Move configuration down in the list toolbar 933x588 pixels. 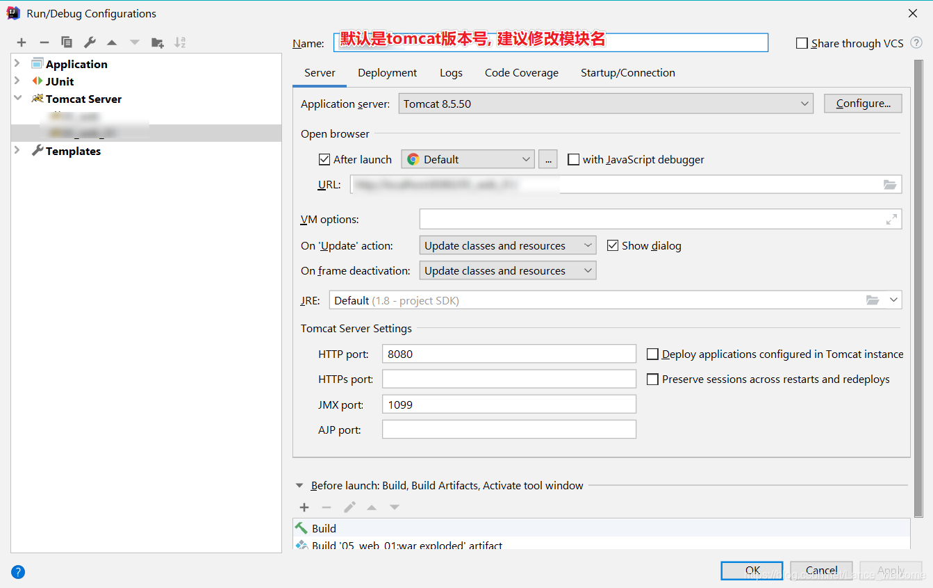tap(135, 42)
